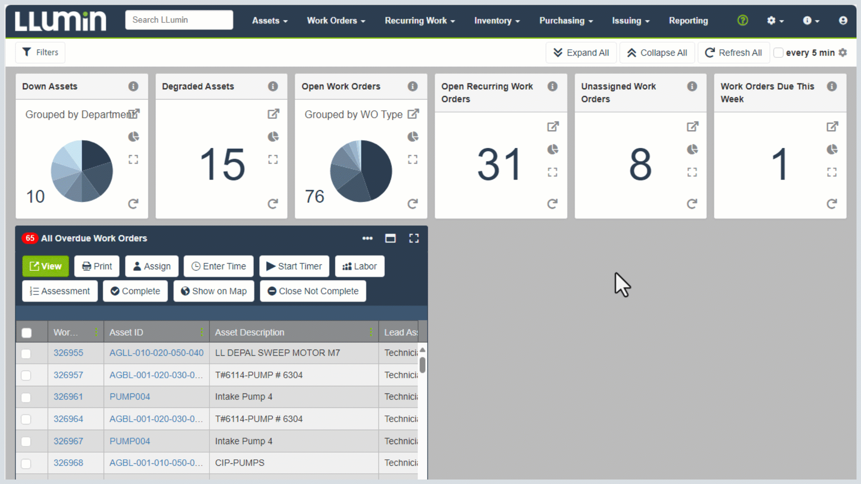Open the Assets dropdown menu
861x484 pixels.
270,21
